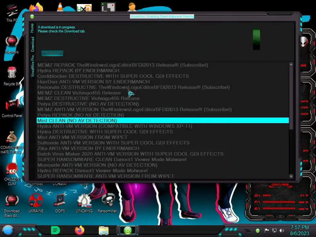
Task: Select 'MEMZ DESTRUCTIVE Vichingo455 Release'
Action: pyautogui.click(x=163, y=98)
